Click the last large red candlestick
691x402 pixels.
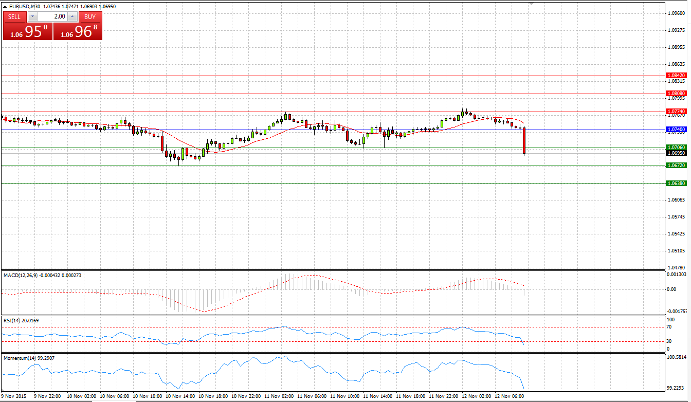coord(524,141)
